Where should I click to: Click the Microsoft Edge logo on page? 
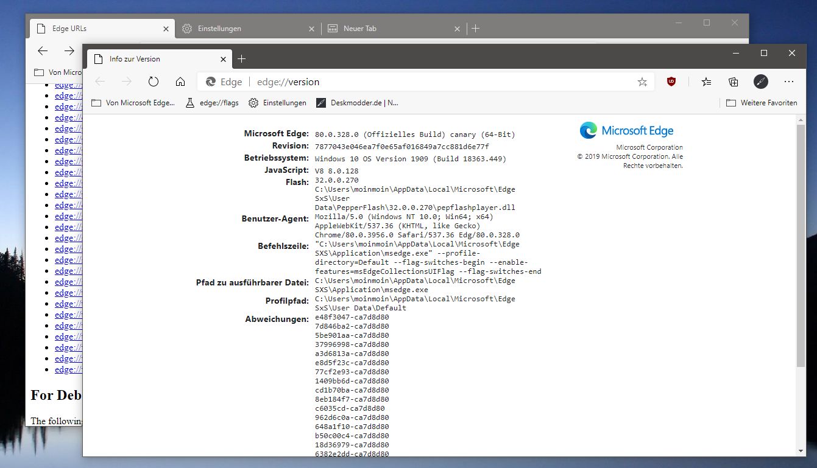pyautogui.click(x=627, y=130)
